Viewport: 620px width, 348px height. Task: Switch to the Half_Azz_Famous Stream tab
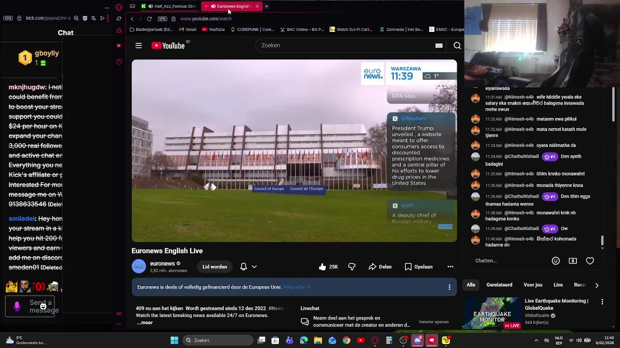click(x=169, y=6)
